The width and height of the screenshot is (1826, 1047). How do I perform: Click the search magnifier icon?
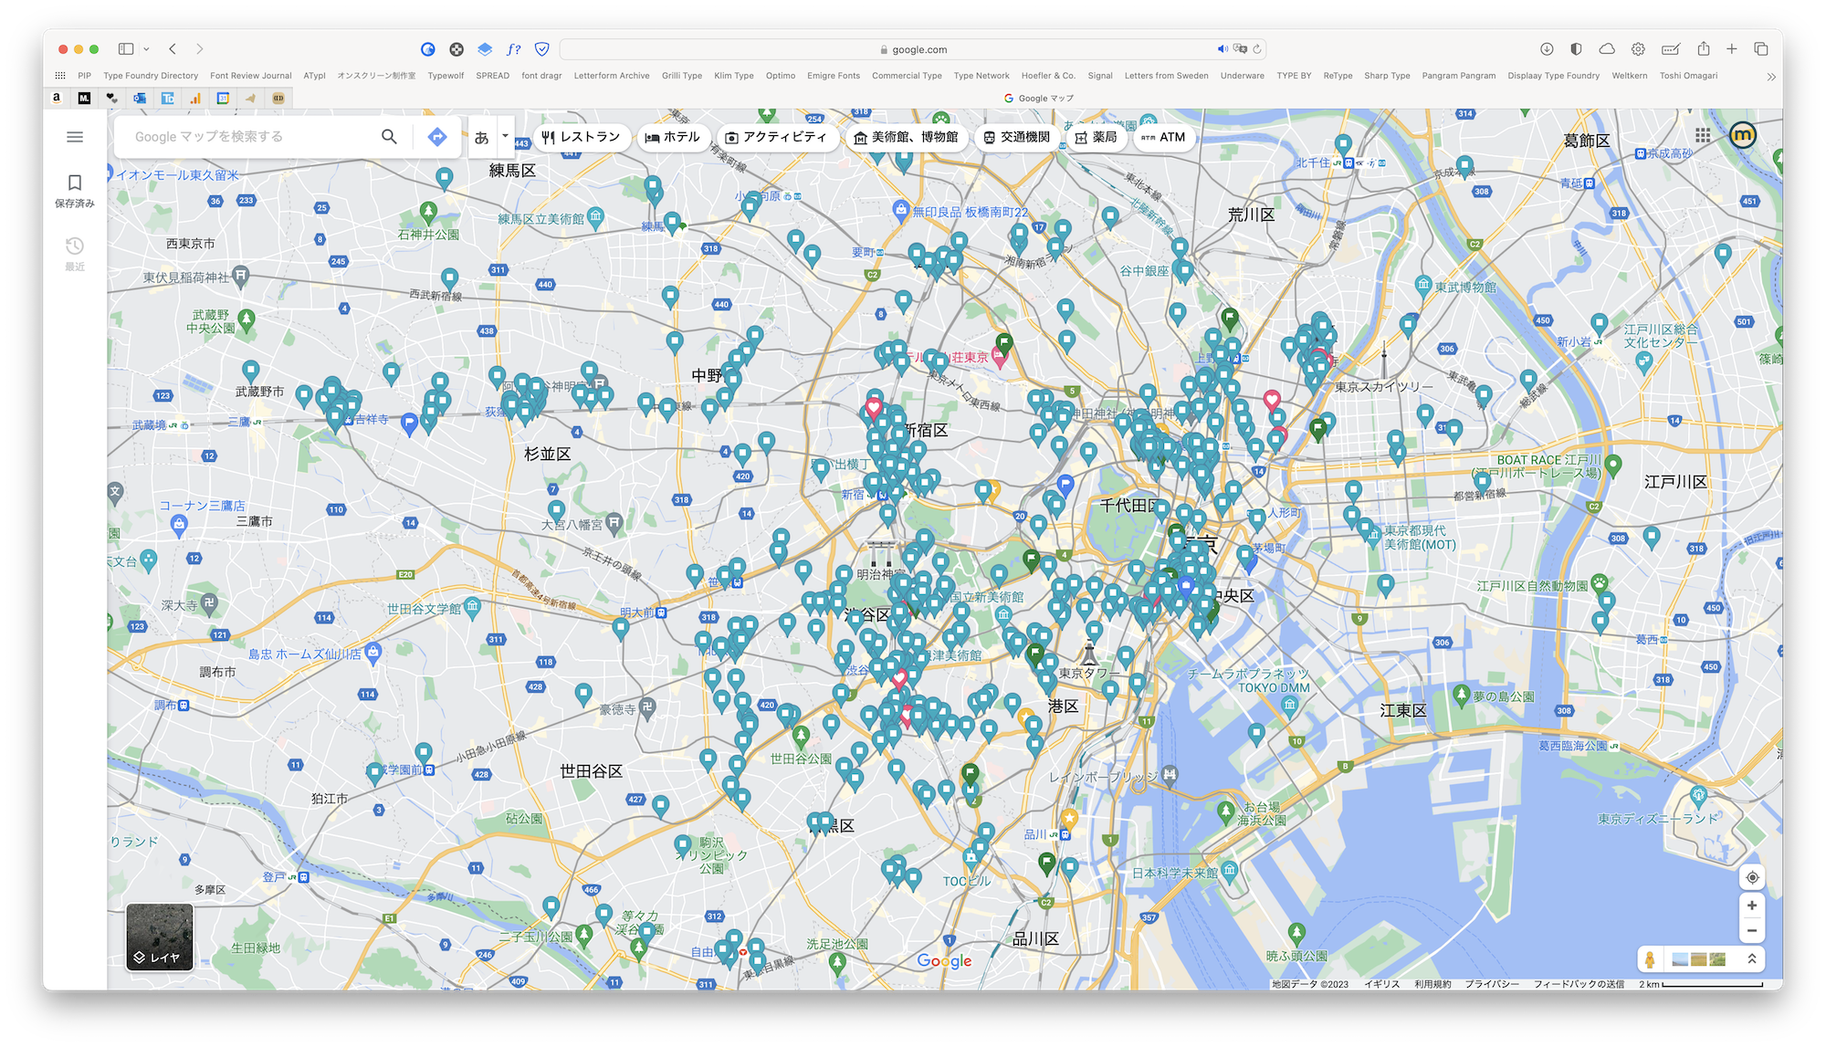click(389, 136)
